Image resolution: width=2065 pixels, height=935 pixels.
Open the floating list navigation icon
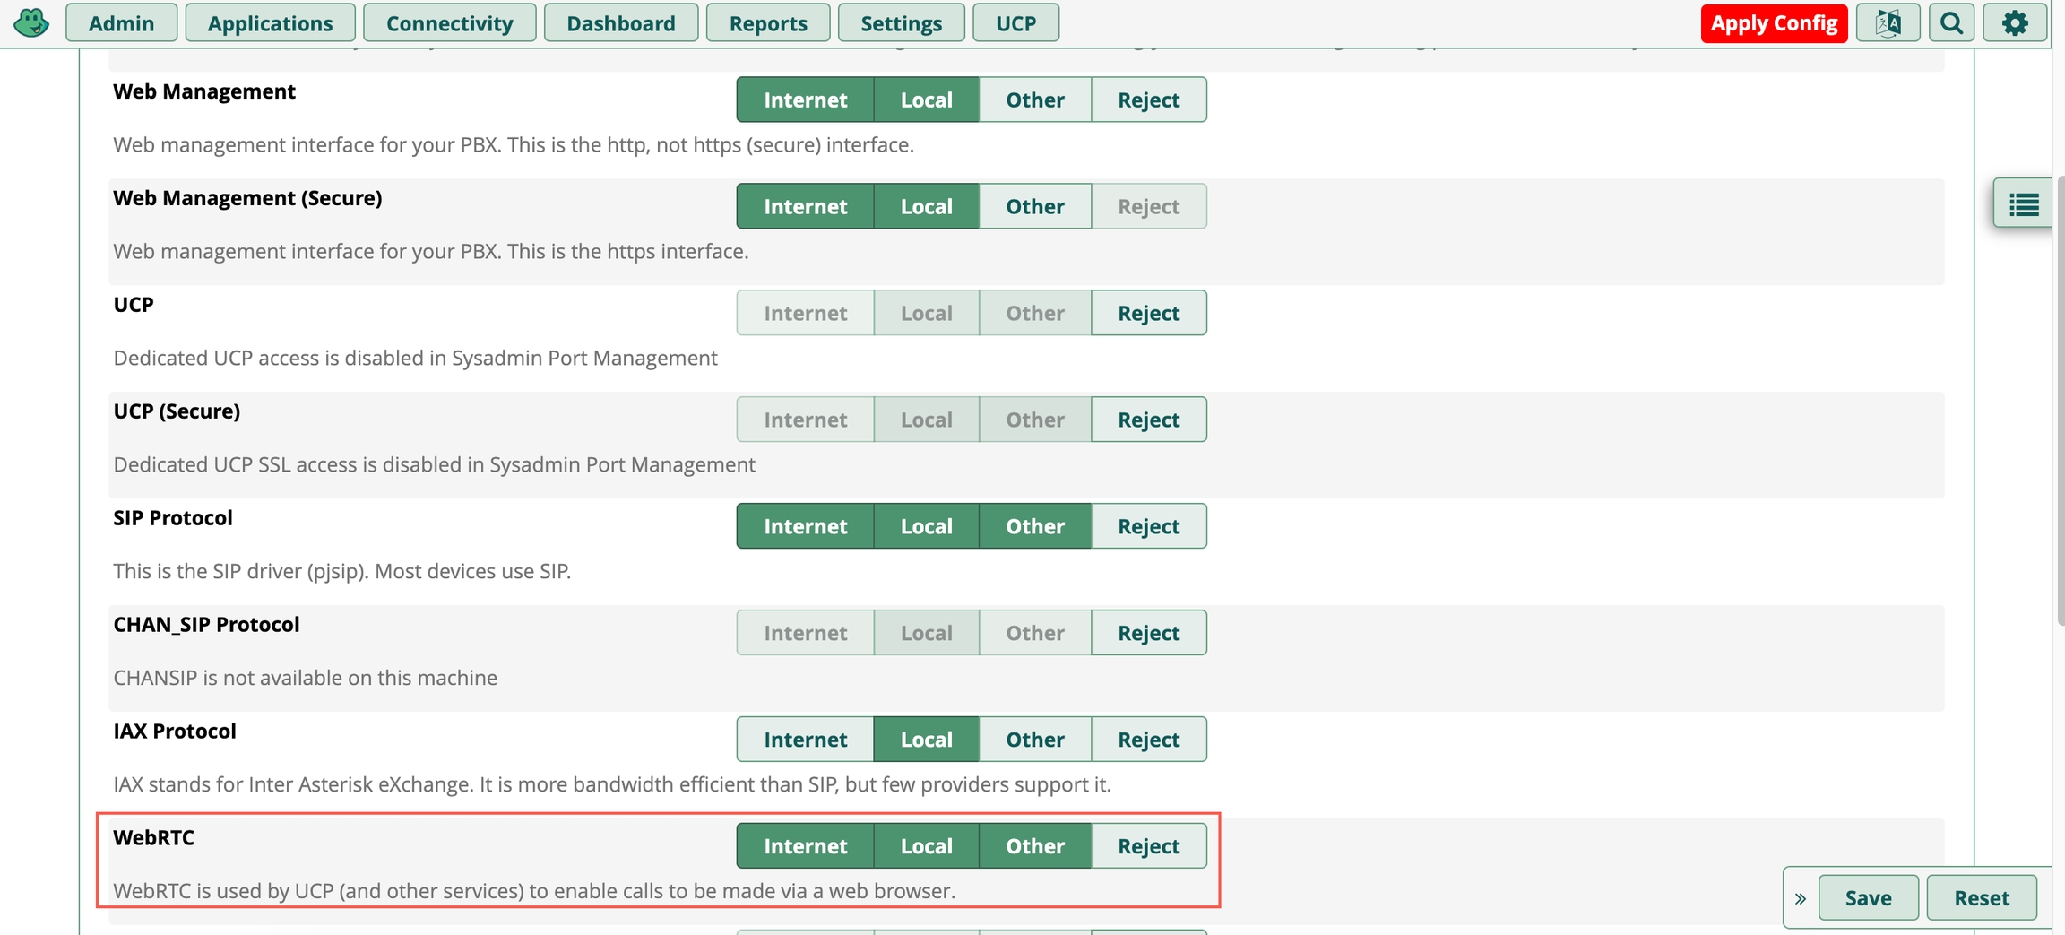click(2024, 204)
